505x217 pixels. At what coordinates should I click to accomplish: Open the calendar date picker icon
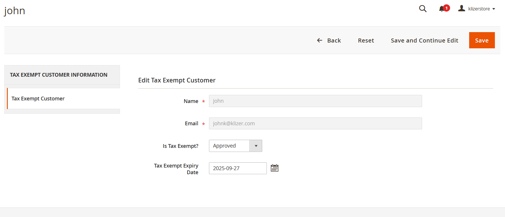[x=275, y=168]
